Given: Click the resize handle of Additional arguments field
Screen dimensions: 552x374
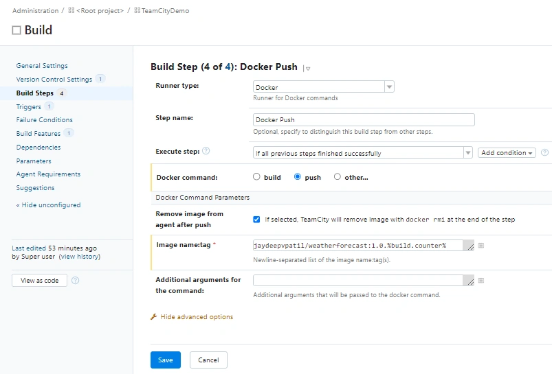Looking at the screenshot, I should (471, 282).
